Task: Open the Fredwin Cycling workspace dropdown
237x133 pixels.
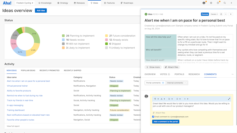Action: [x=25, y=3]
